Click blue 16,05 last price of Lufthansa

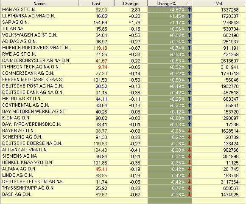click(101, 16)
